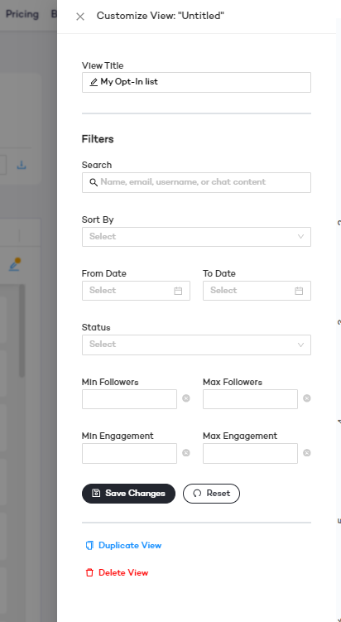Click the edit pencil icon with orange dot
341x622 pixels.
point(15,264)
